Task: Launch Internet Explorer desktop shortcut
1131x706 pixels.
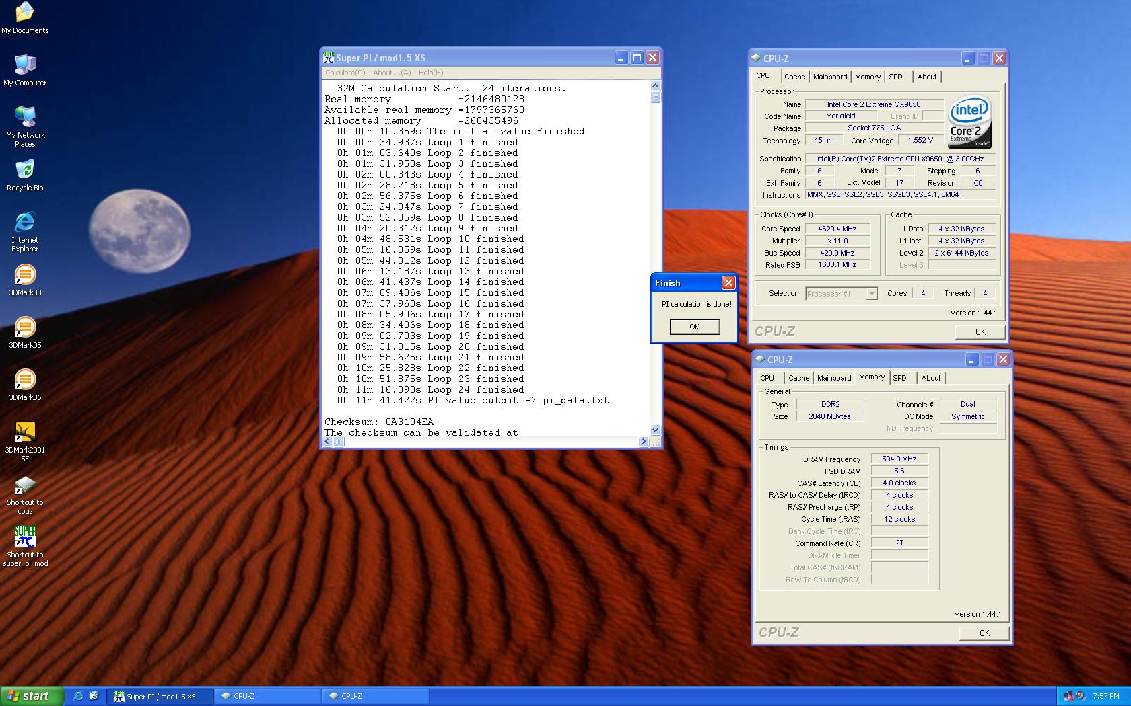Action: tap(25, 232)
